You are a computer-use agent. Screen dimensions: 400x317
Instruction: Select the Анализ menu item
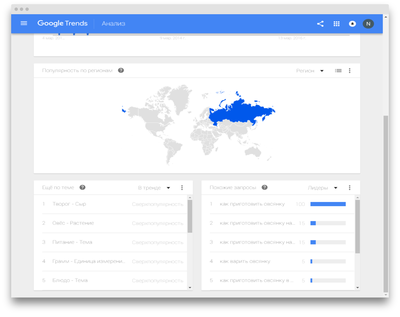(x=113, y=24)
